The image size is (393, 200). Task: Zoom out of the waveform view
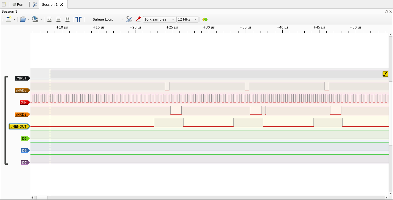58,19
